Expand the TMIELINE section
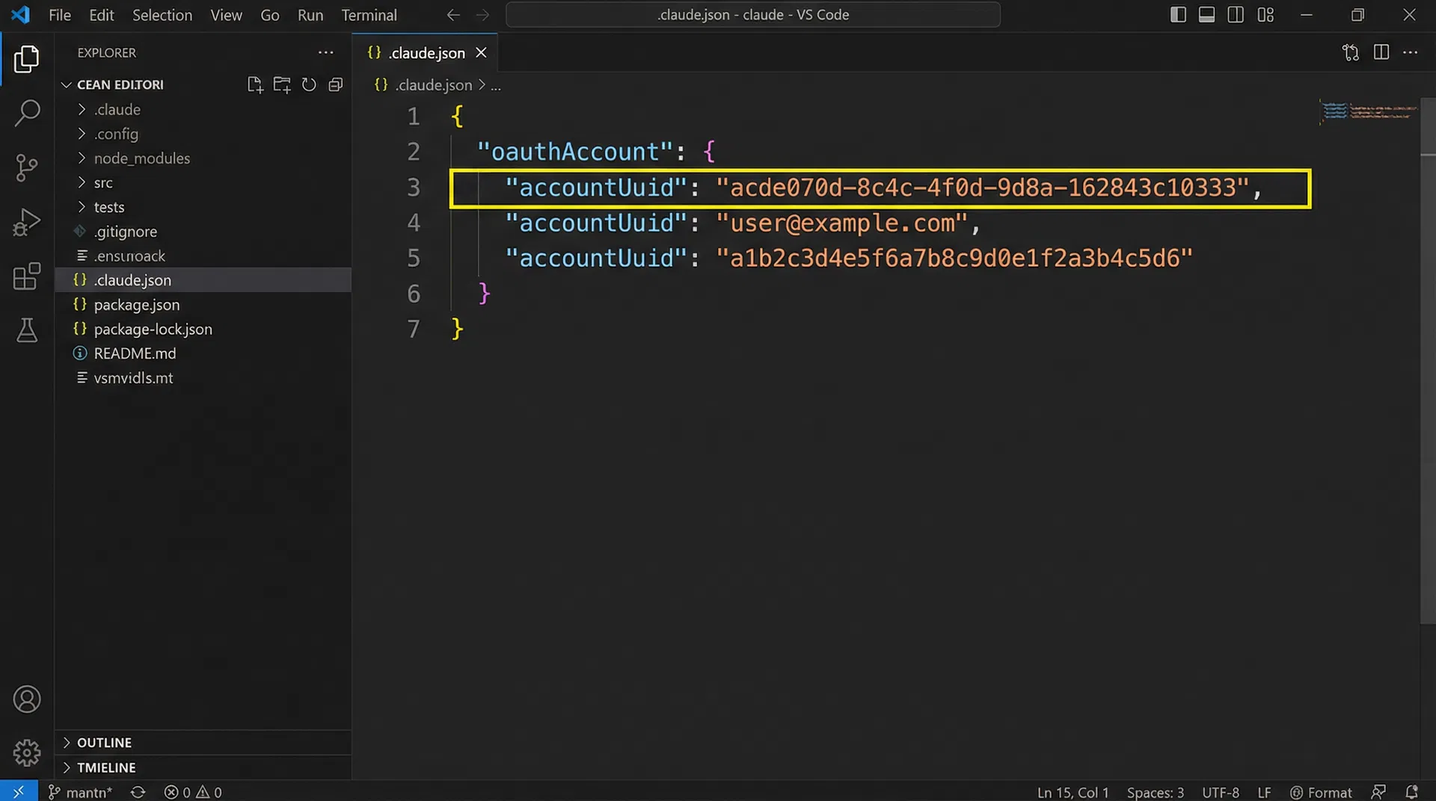Screen dimensions: 1436x801 click(106, 767)
